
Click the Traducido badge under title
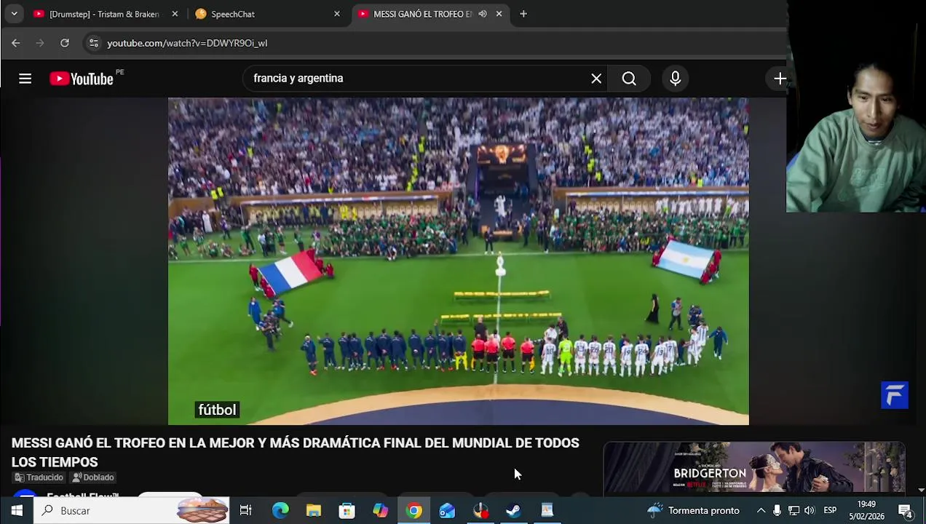[x=39, y=477]
